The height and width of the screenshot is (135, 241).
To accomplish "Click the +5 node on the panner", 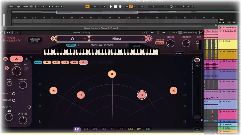I will [81, 95].
